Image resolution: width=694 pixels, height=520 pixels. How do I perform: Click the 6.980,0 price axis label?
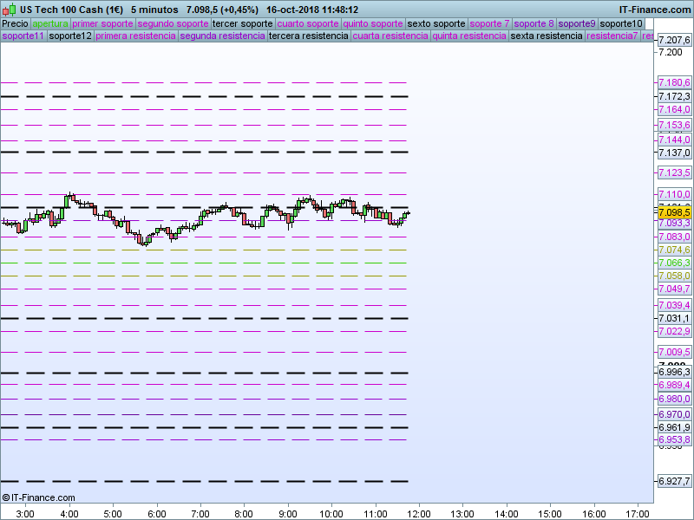(x=675, y=399)
